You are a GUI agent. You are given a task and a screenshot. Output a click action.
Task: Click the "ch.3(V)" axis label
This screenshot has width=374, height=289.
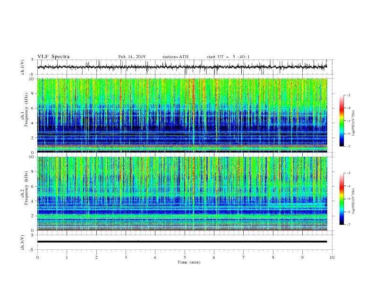23,242
